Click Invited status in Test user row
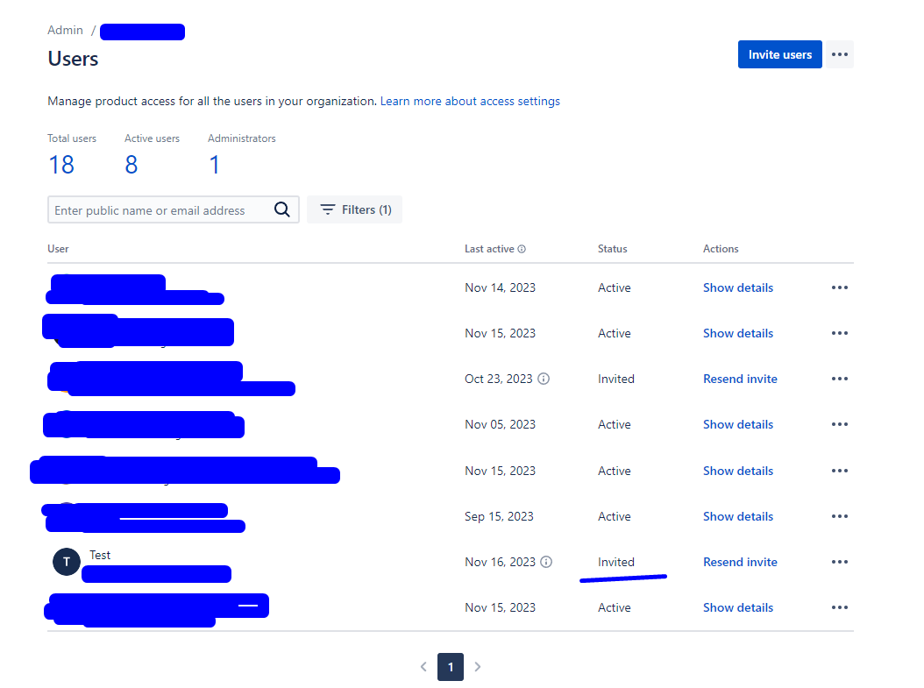924x688 pixels. [615, 562]
